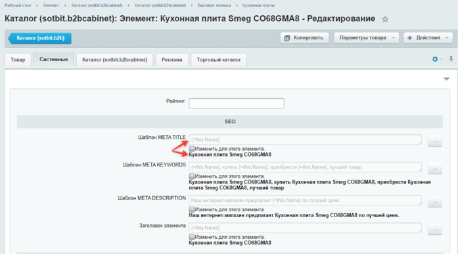Click the Рейтинг input field
Viewport: 458px width, 254px height.
237,103
